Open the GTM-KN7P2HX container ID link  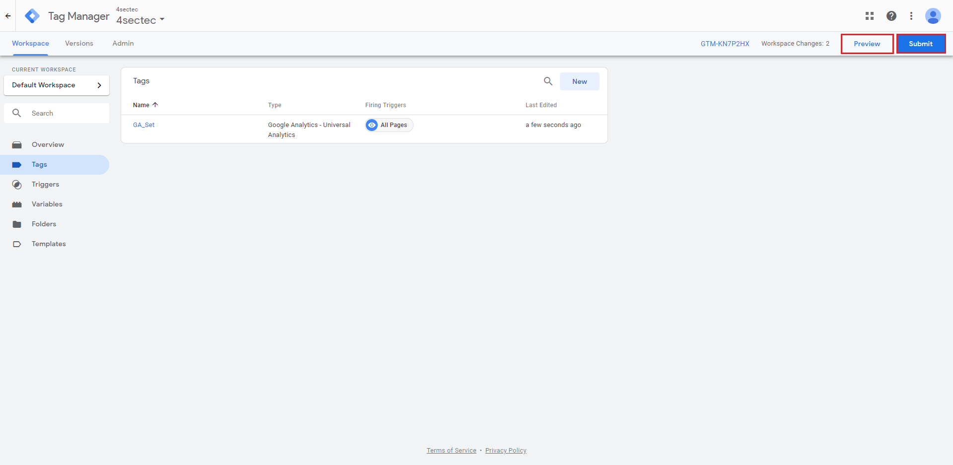[725, 44]
